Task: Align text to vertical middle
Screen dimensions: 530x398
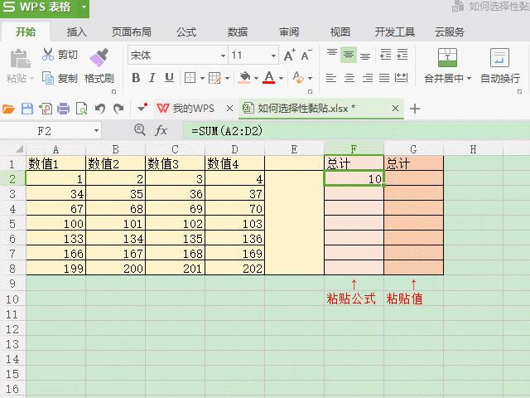Action: point(349,55)
